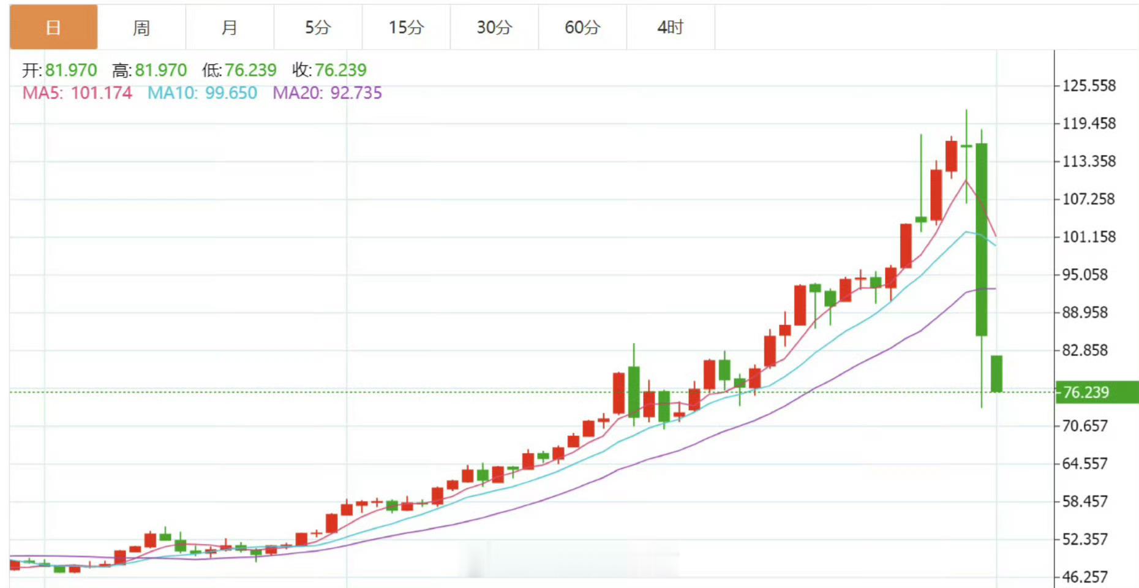This screenshot has height=588, width=1139.
Task: Click the 低 low price value 76.239
Action: (250, 70)
